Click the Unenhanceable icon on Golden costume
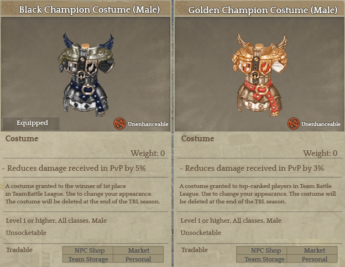This screenshot has width=345, height=267. [294, 124]
